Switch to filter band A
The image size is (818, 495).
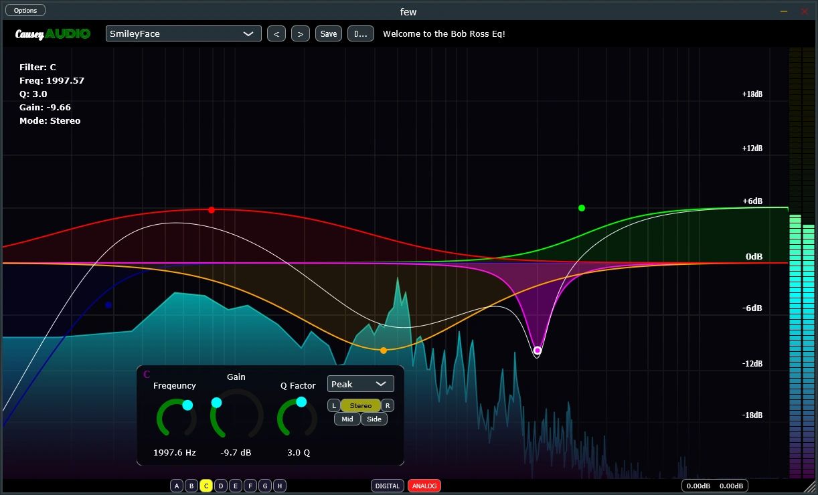click(x=177, y=486)
